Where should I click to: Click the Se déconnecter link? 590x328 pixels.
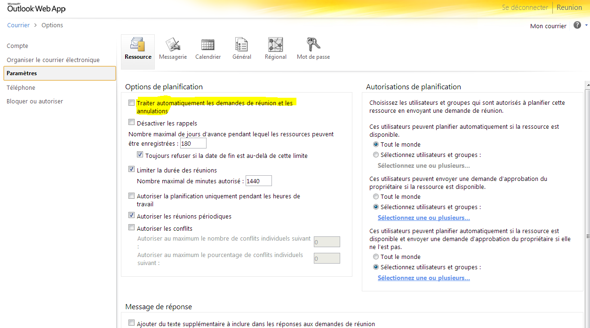click(525, 8)
